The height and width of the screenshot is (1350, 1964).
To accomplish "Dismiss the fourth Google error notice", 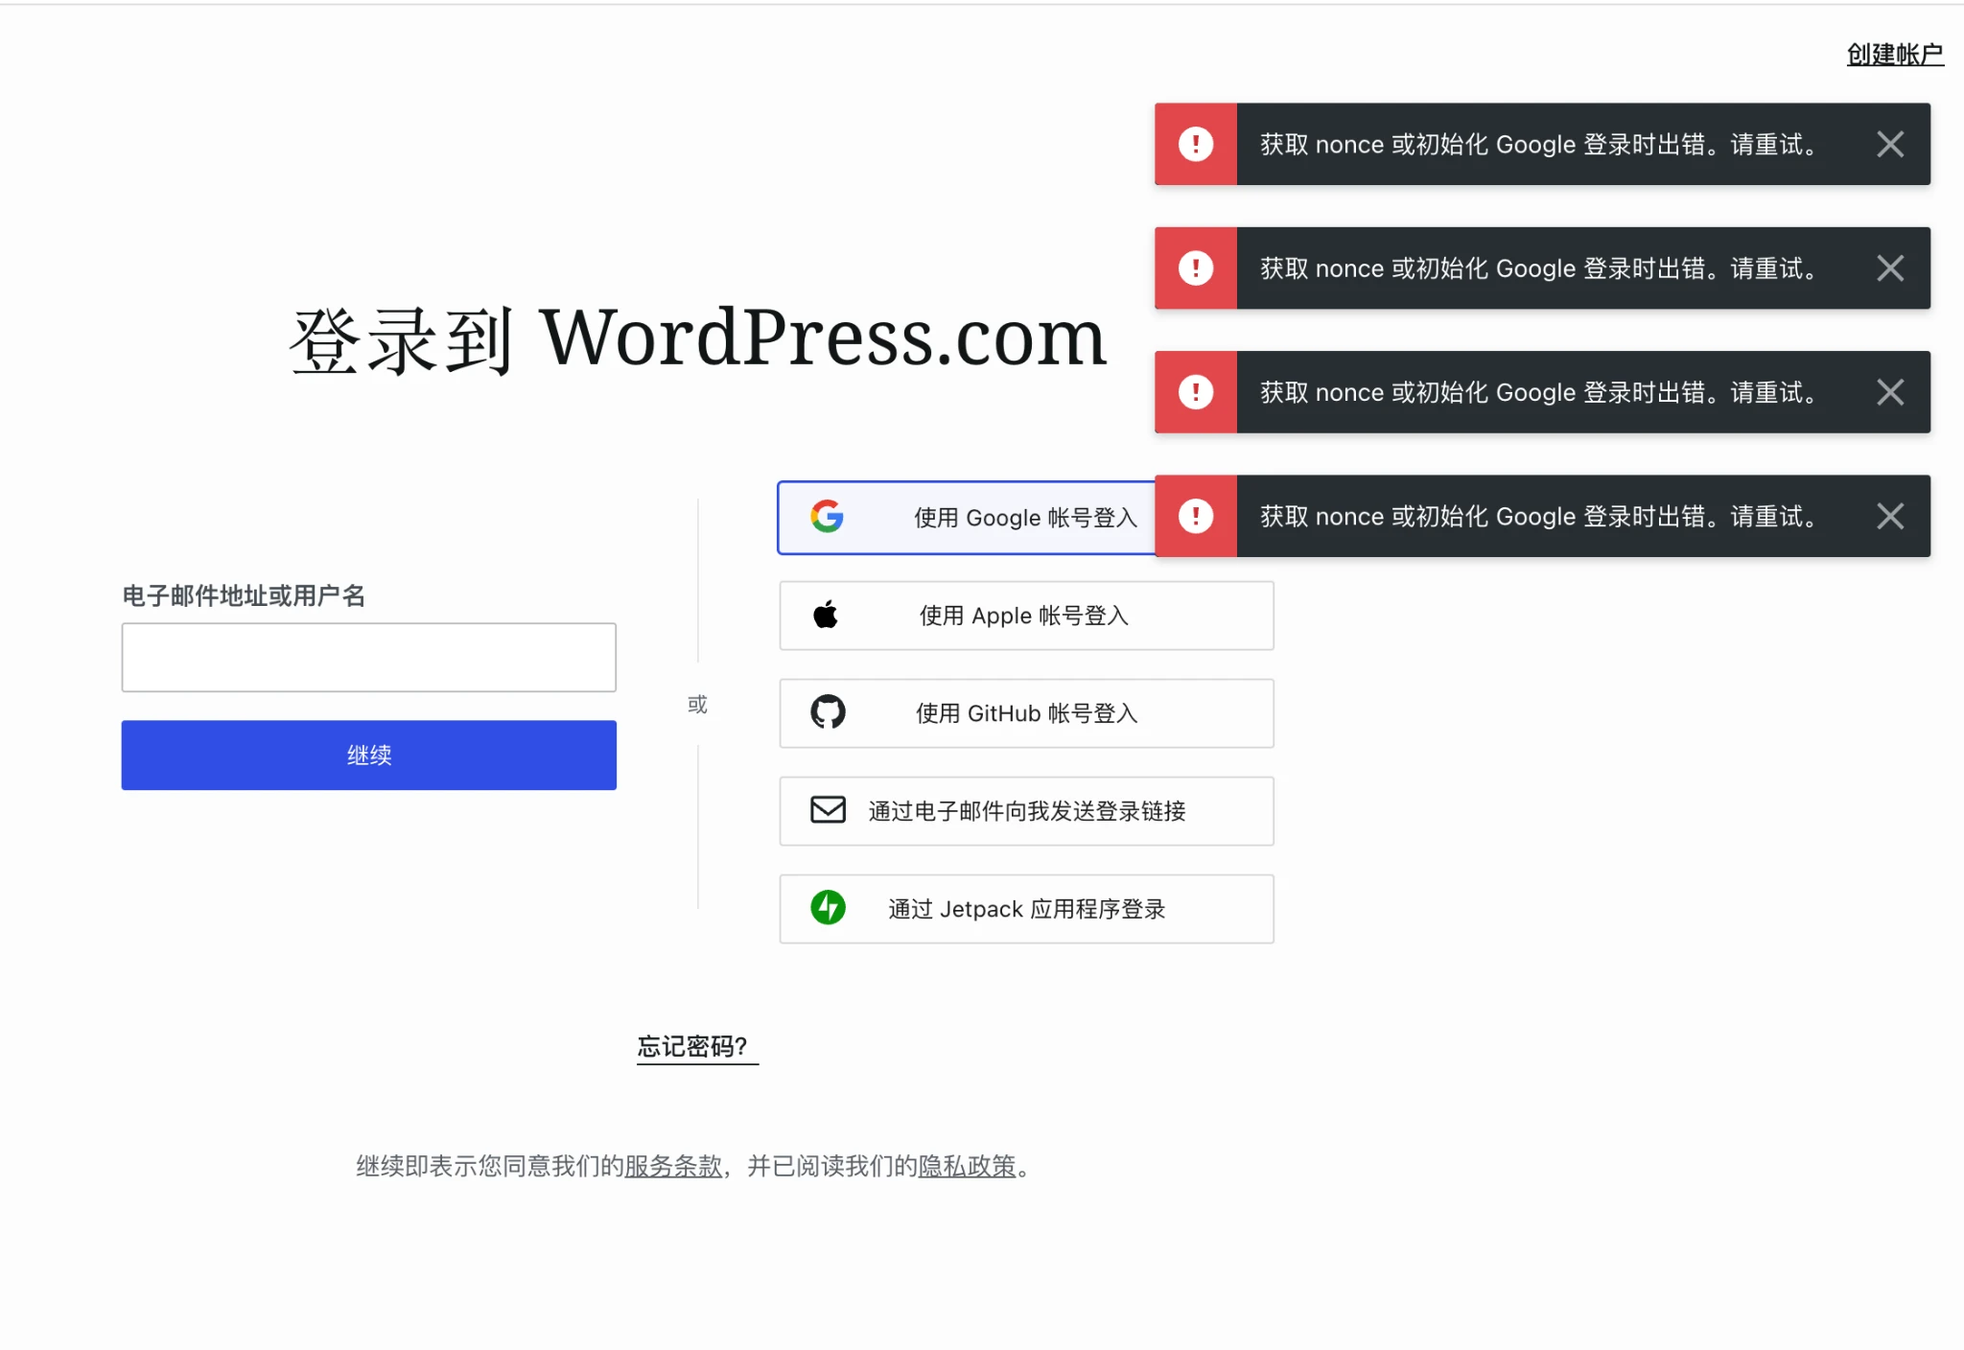I will tap(1889, 517).
